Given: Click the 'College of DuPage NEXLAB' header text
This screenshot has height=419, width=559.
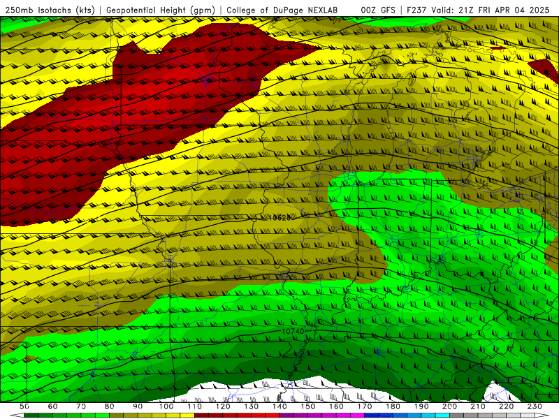Looking at the screenshot, I should click(282, 10).
